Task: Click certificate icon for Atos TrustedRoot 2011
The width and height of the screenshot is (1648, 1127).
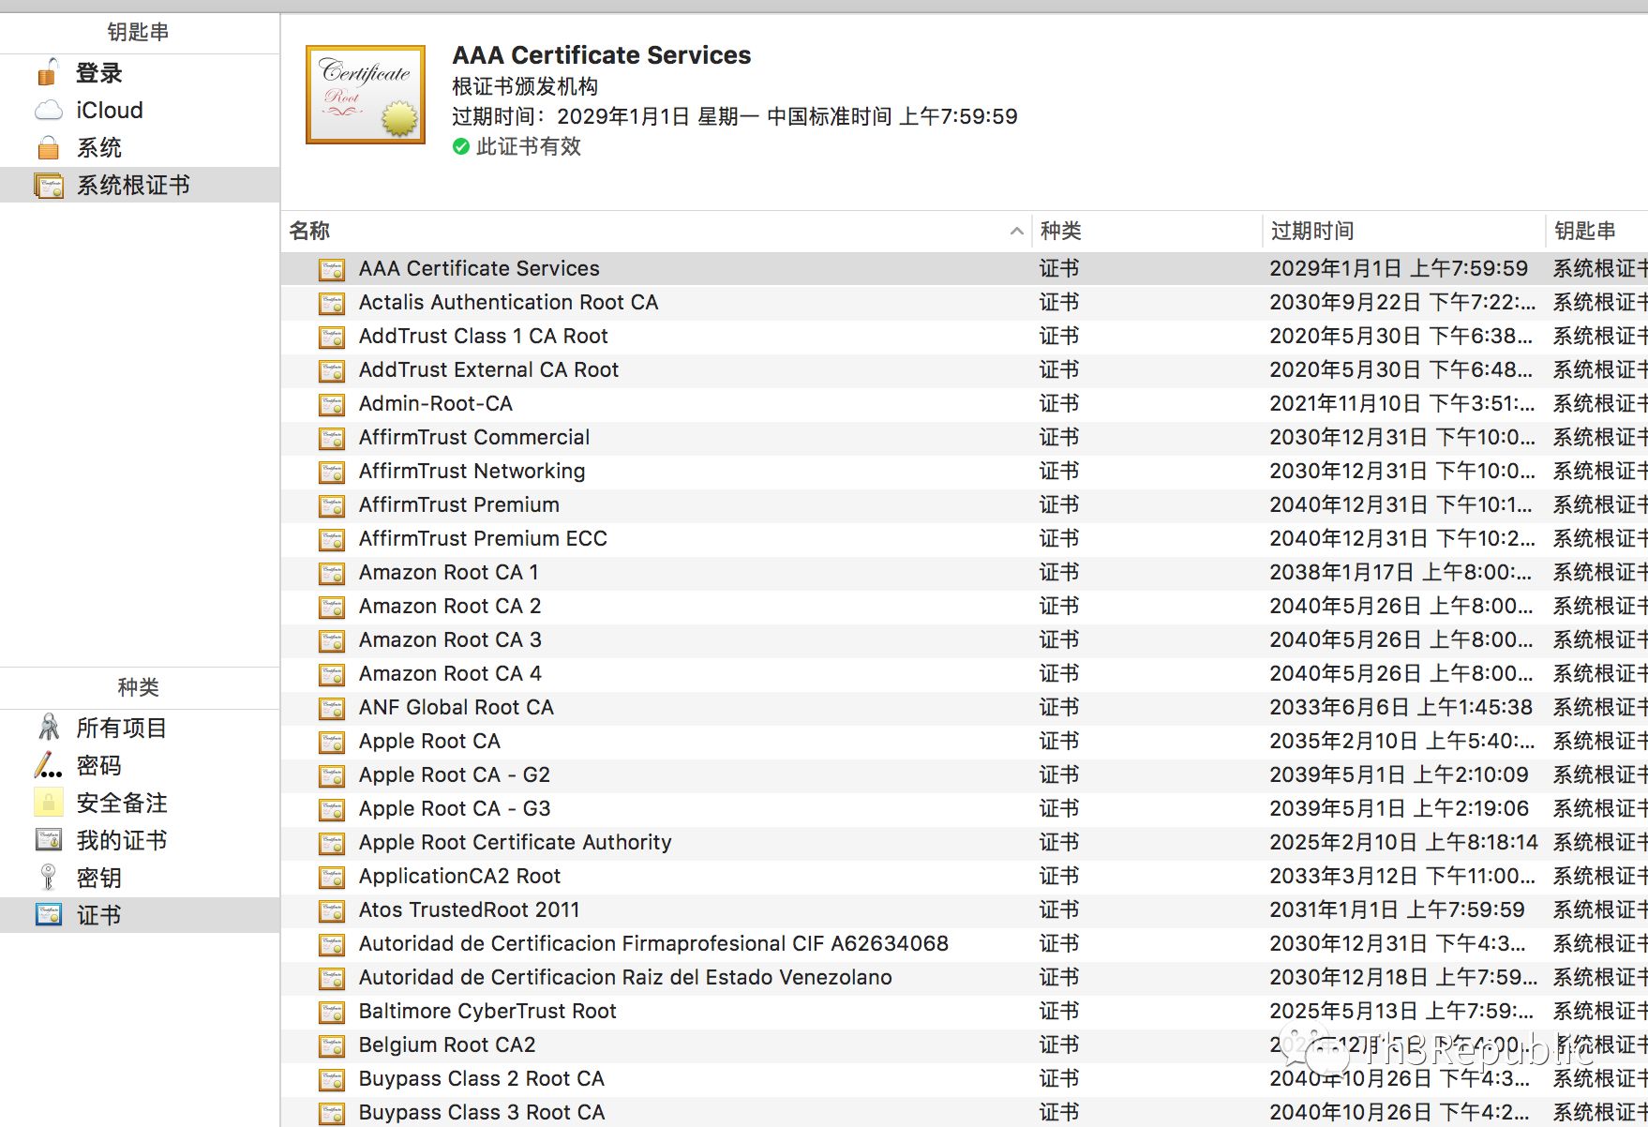Action: tap(332, 910)
